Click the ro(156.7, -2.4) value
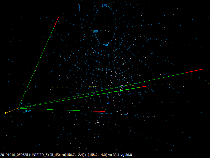210x158 pixels. click(x=73, y=155)
